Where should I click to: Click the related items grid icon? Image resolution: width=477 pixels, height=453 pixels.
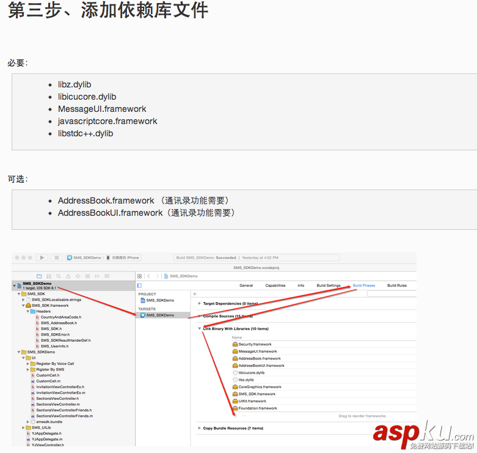140,276
